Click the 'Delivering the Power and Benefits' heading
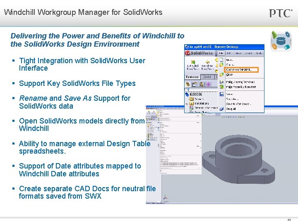Screen dimensions: 298x223 [97, 40]
